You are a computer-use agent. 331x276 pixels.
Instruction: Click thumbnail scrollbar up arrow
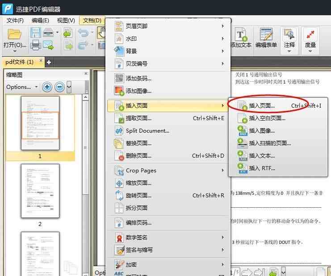tap(85, 97)
